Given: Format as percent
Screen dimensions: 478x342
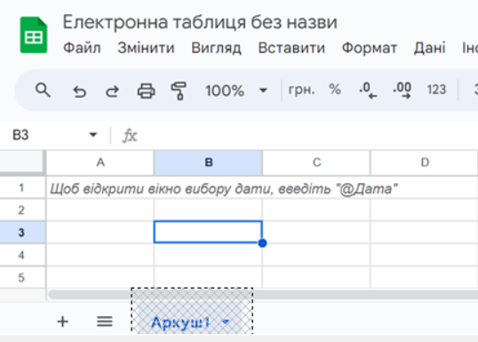Looking at the screenshot, I should pyautogui.click(x=335, y=90).
